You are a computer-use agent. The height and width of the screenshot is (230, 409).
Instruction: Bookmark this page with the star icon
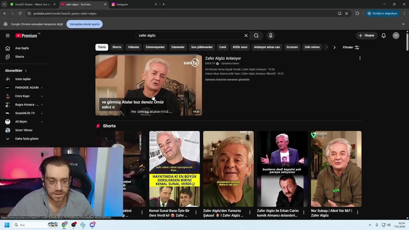(x=346, y=13)
